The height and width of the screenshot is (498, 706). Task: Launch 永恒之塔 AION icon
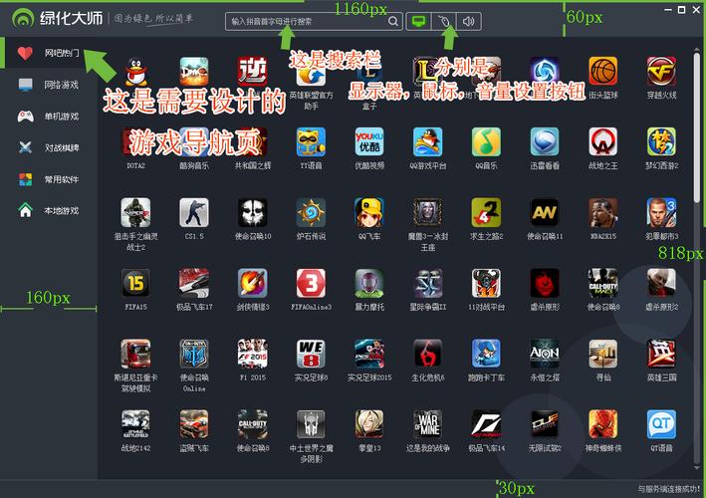545,354
